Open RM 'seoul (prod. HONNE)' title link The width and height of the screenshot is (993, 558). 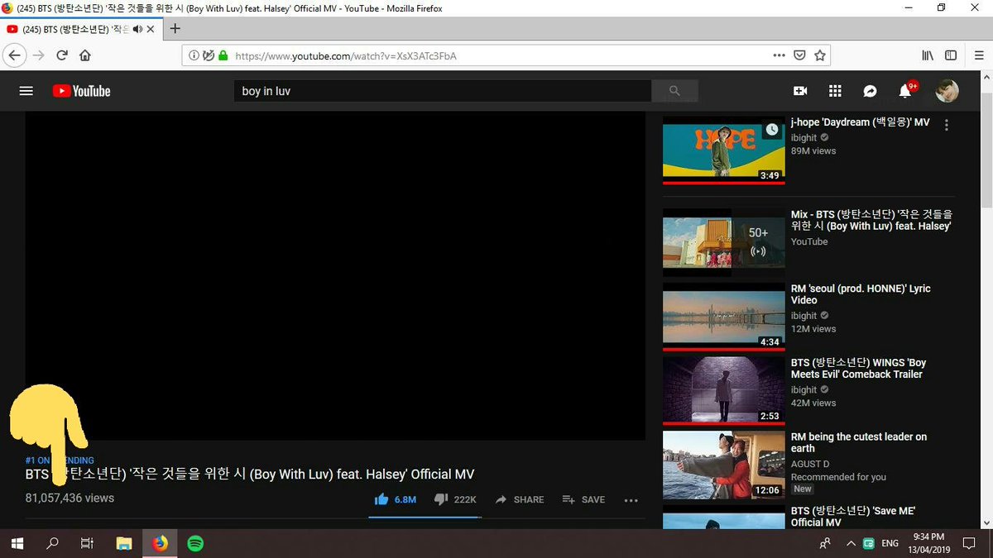[x=861, y=294]
